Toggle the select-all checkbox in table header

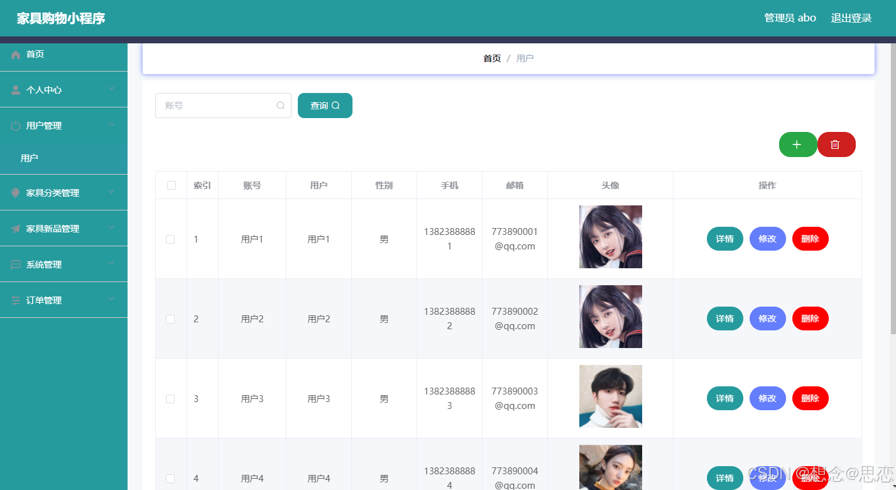pos(172,185)
